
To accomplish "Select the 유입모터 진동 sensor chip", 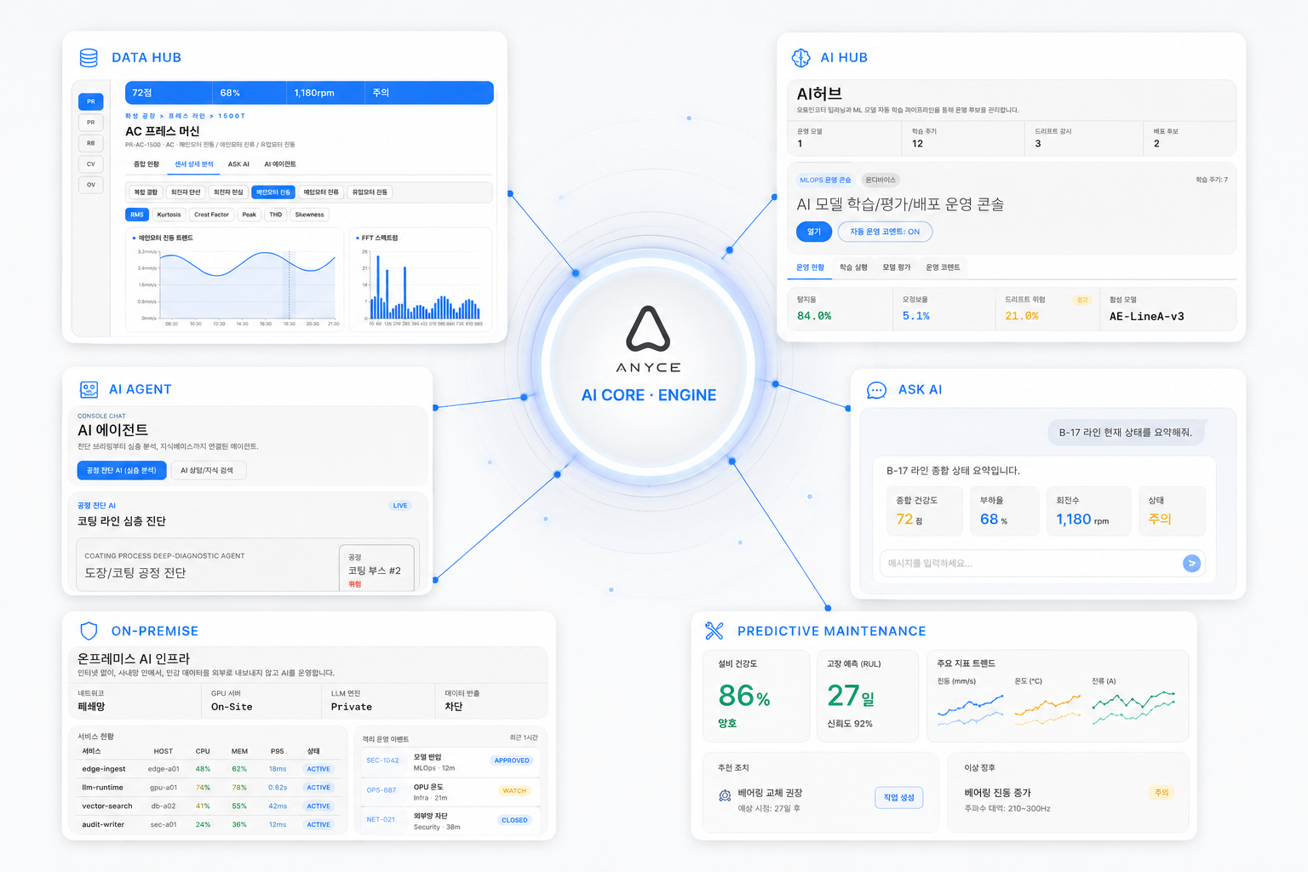I will [370, 192].
